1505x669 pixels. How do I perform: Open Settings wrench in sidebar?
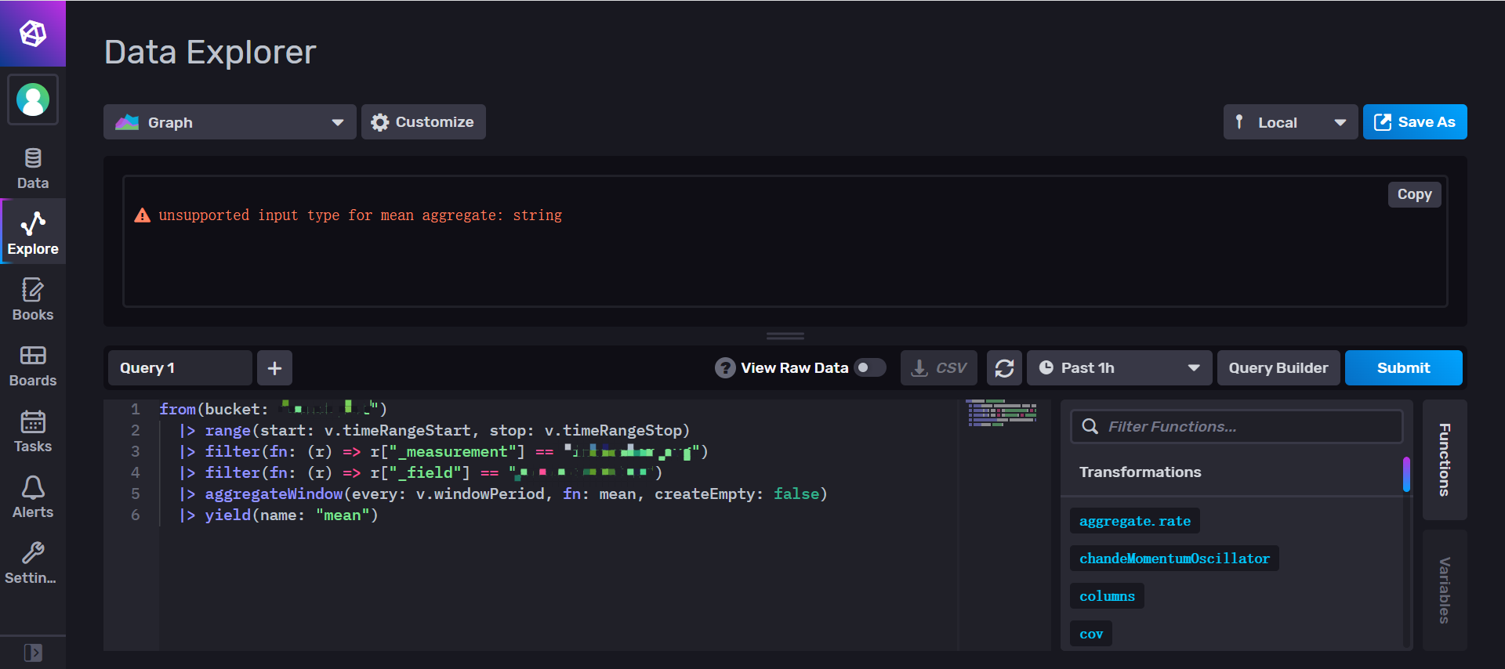[x=33, y=563]
